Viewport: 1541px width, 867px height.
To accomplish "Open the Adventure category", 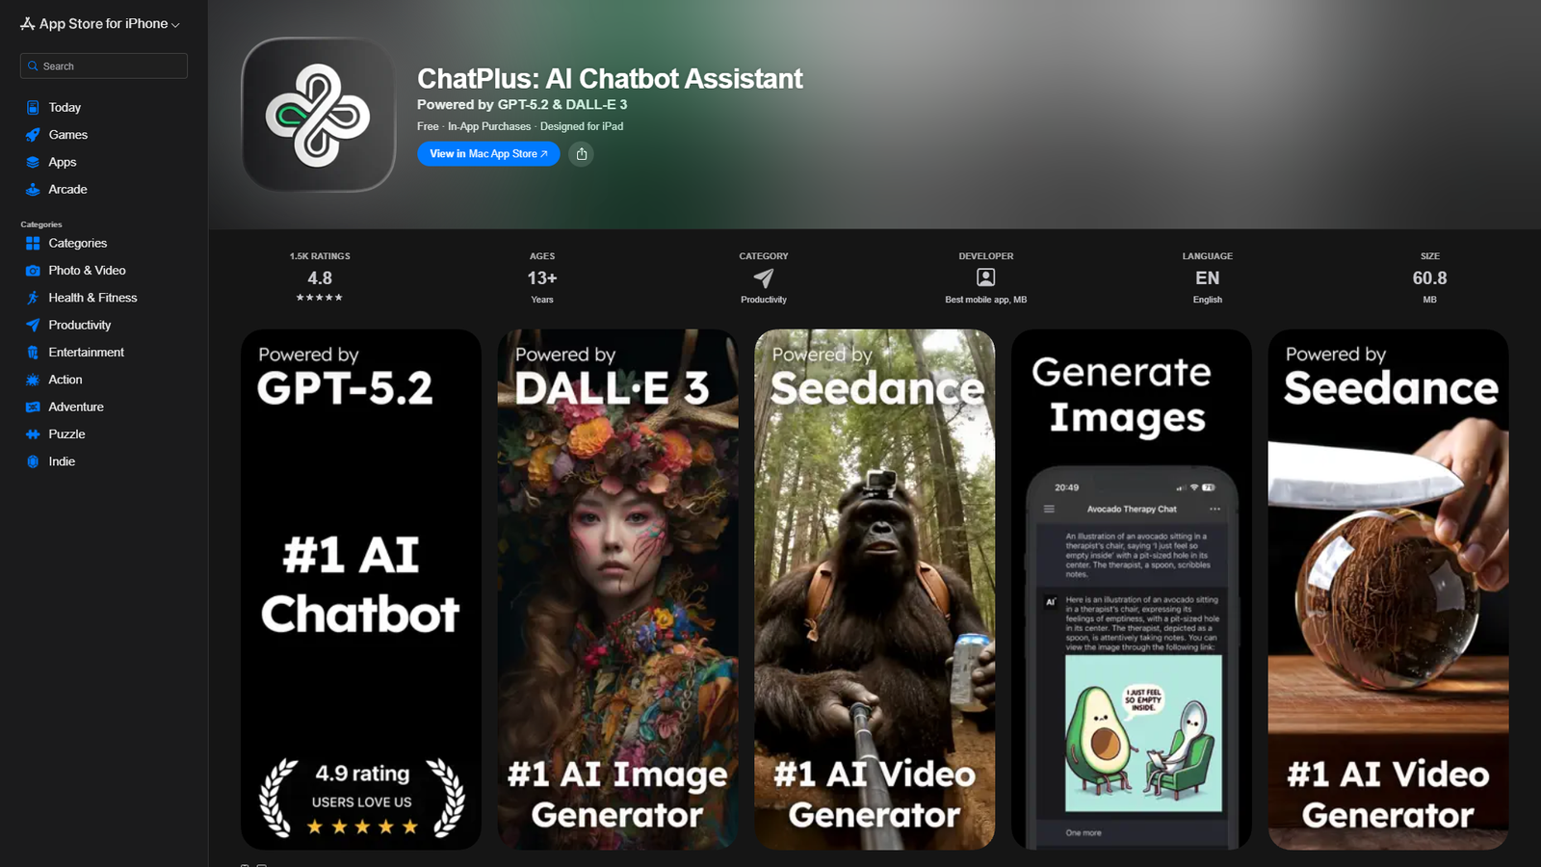I will [76, 407].
